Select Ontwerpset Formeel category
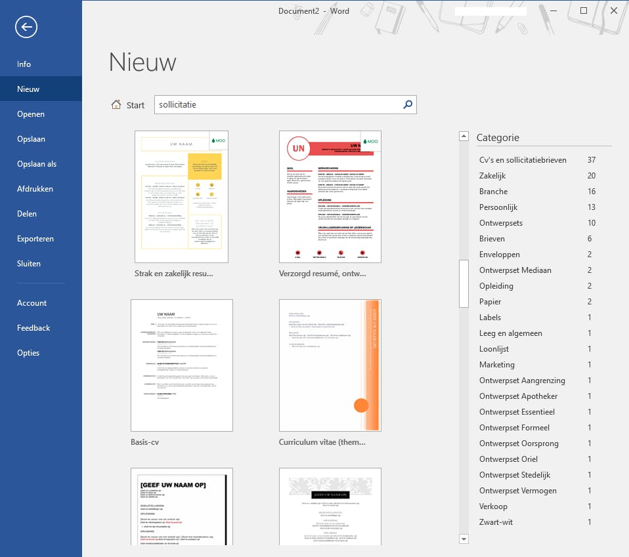629x557 pixels. coord(538,428)
